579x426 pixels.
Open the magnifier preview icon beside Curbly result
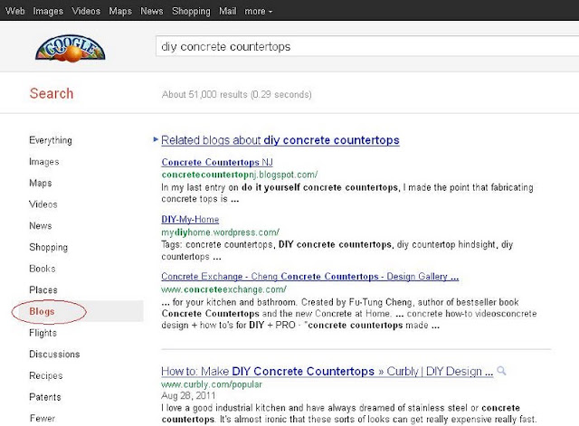(x=501, y=370)
